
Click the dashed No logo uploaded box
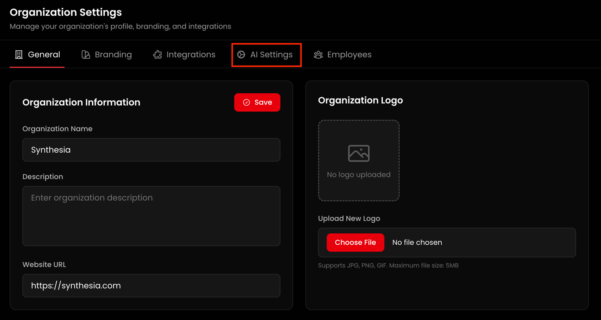pos(359,161)
